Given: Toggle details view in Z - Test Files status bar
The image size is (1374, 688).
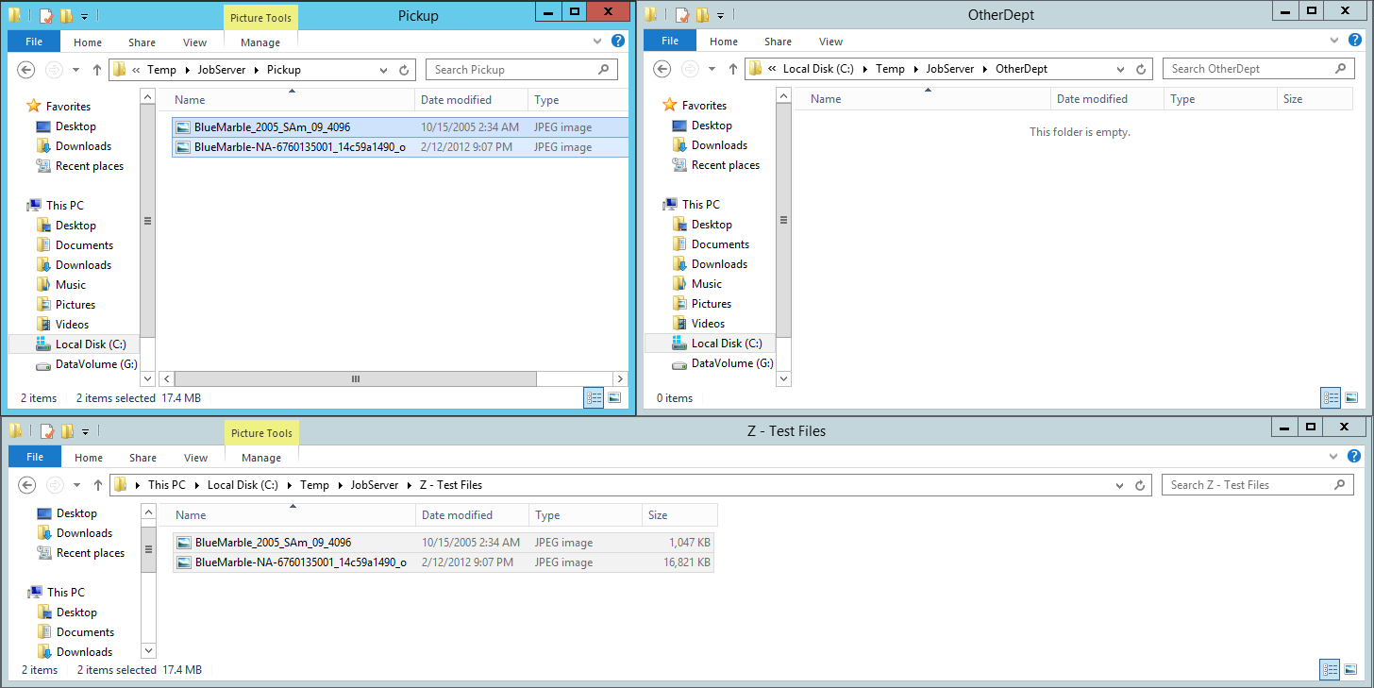Looking at the screenshot, I should (1331, 670).
